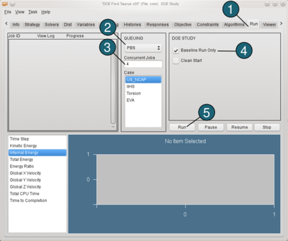288x241 pixels.
Task: Enable the Clean Start checkbox
Action: [176, 61]
